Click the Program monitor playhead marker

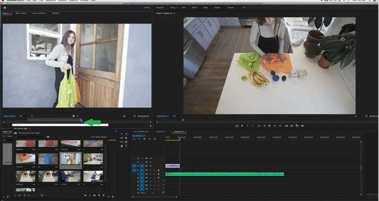(x=183, y=120)
